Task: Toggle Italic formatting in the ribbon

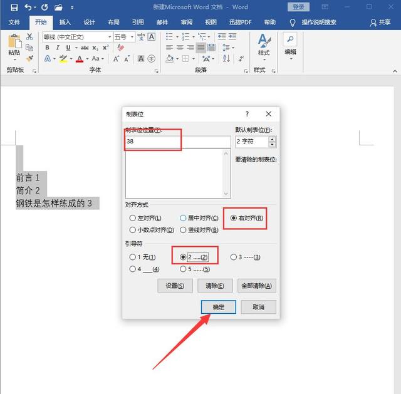Action: (x=58, y=48)
